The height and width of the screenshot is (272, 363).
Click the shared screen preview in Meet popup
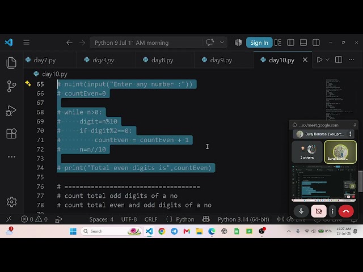click(324, 183)
